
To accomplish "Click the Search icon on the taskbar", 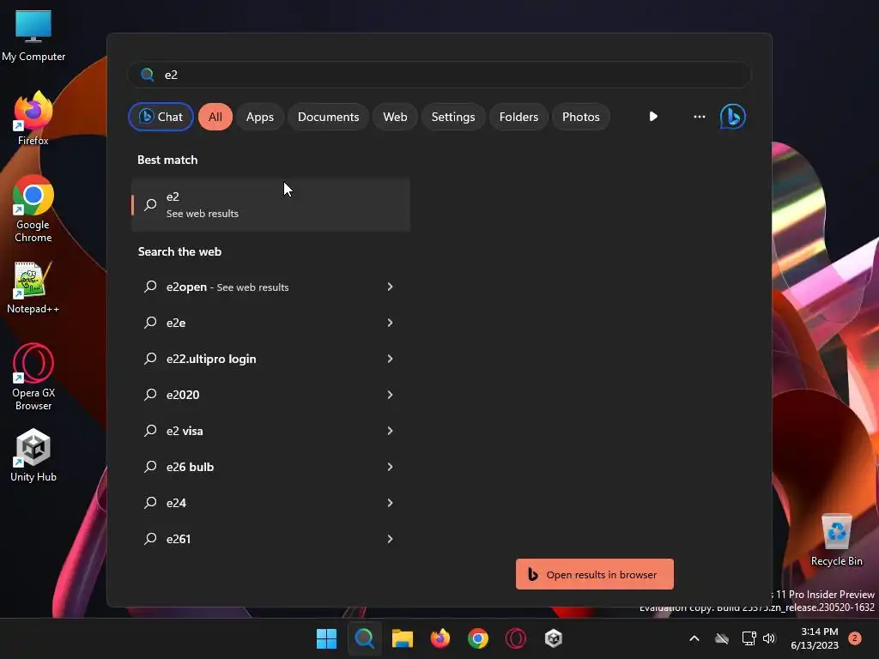I will pos(364,638).
